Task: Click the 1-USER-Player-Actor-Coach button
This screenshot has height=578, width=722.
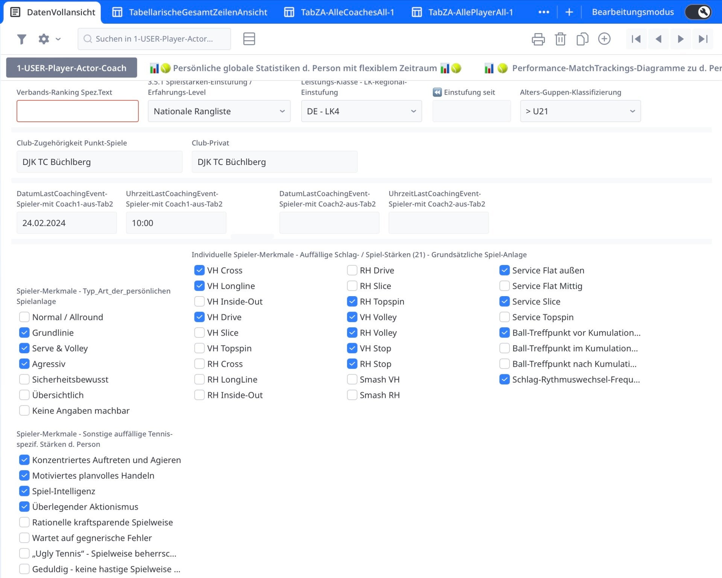Action: (x=71, y=68)
